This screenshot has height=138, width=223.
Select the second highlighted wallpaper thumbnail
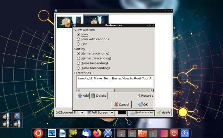(96, 19)
